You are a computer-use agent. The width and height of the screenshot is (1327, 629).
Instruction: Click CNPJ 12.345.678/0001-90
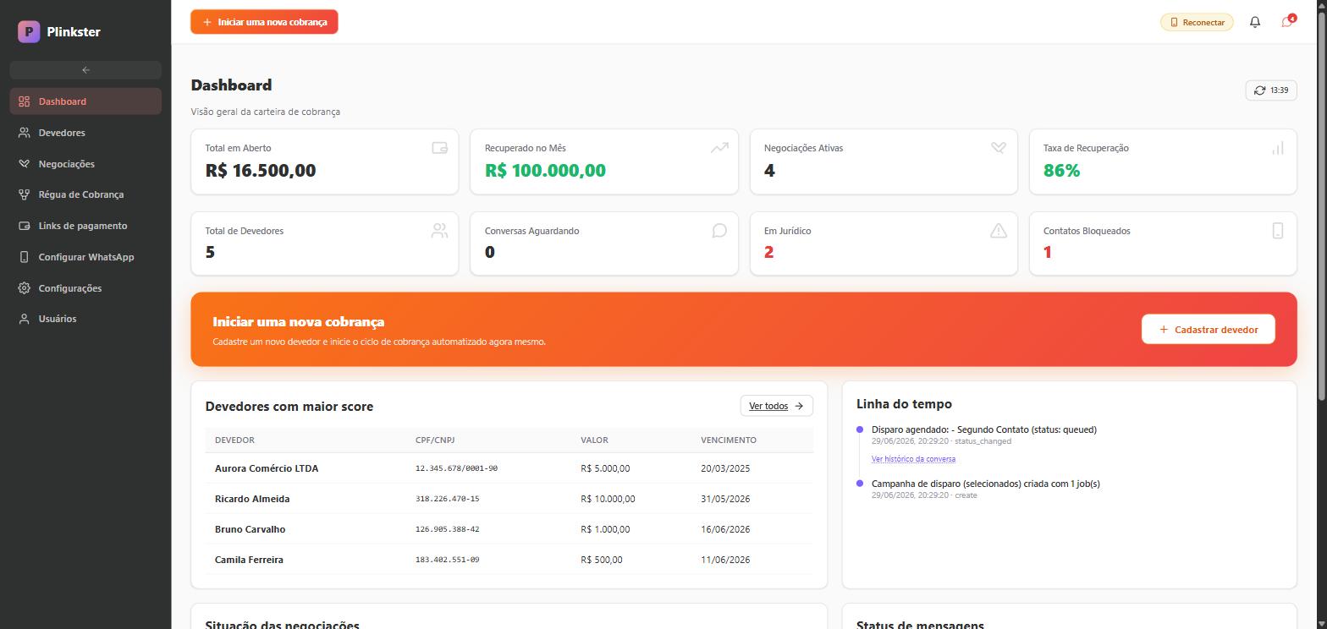tap(456, 468)
